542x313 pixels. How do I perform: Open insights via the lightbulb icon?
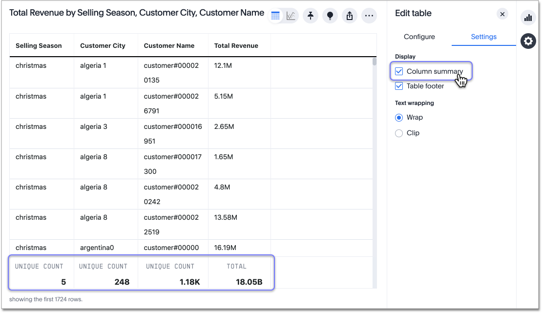pyautogui.click(x=330, y=16)
